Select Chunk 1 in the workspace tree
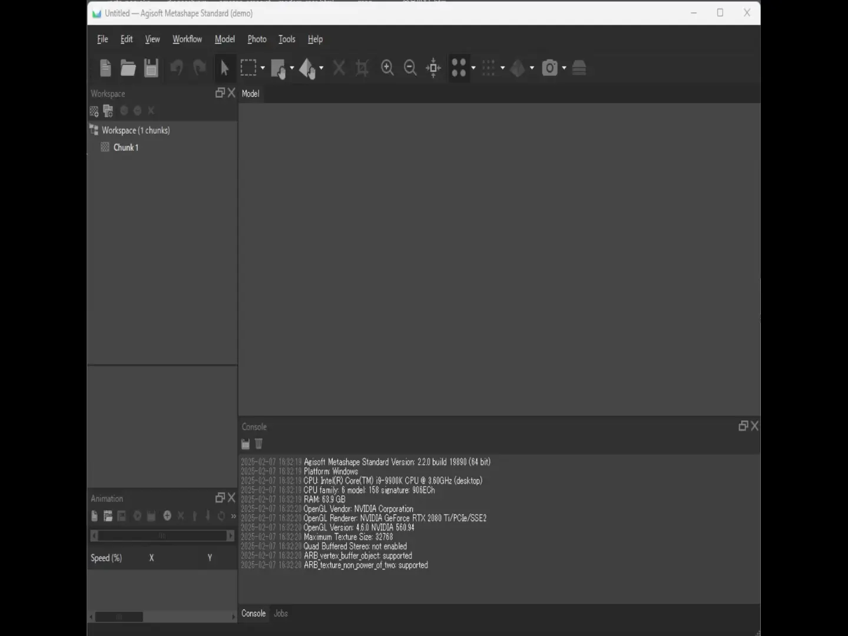 [125, 147]
